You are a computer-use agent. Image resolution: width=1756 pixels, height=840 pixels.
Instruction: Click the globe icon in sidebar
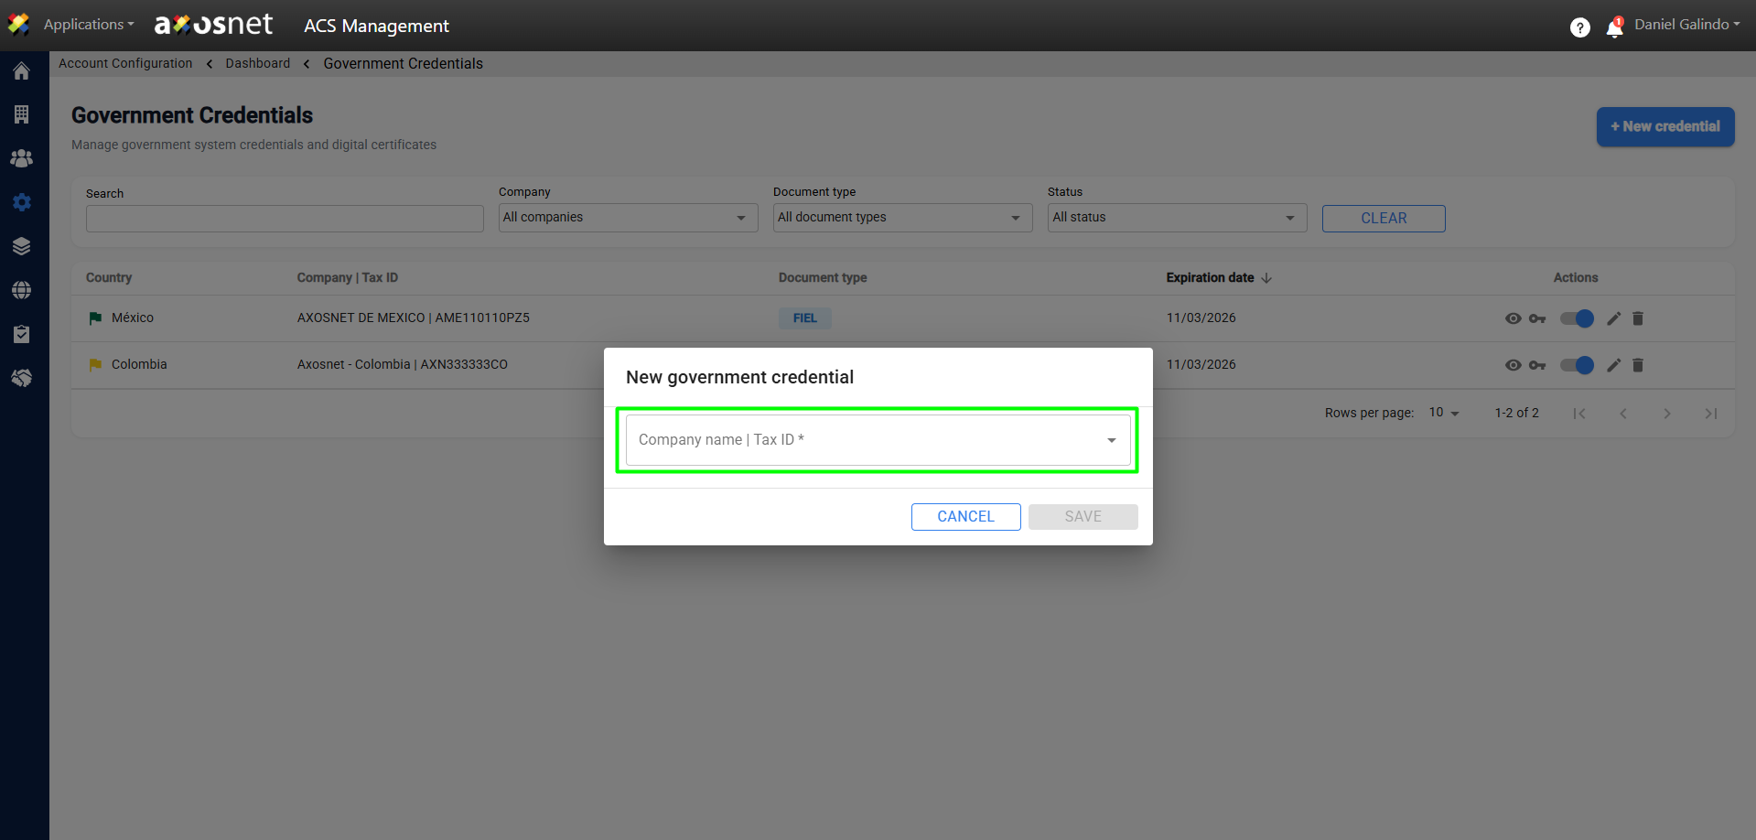22,290
